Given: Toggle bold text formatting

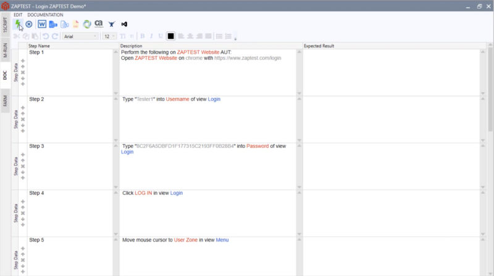Looking at the screenshot, I should pos(142,36).
